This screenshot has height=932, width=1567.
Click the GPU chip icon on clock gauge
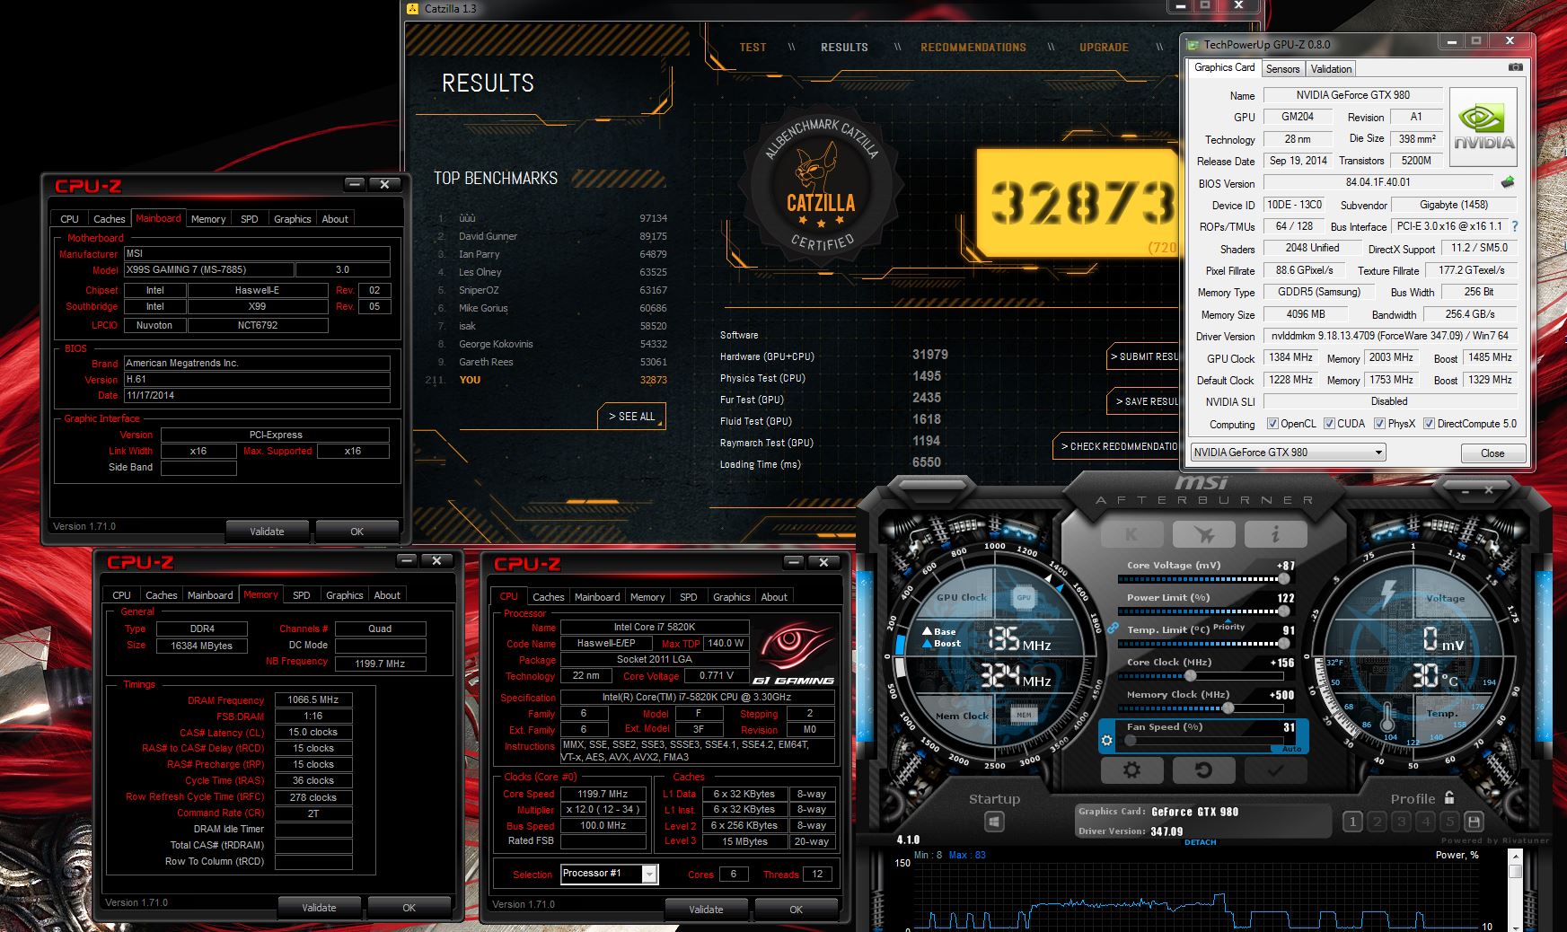pyautogui.click(x=1024, y=596)
